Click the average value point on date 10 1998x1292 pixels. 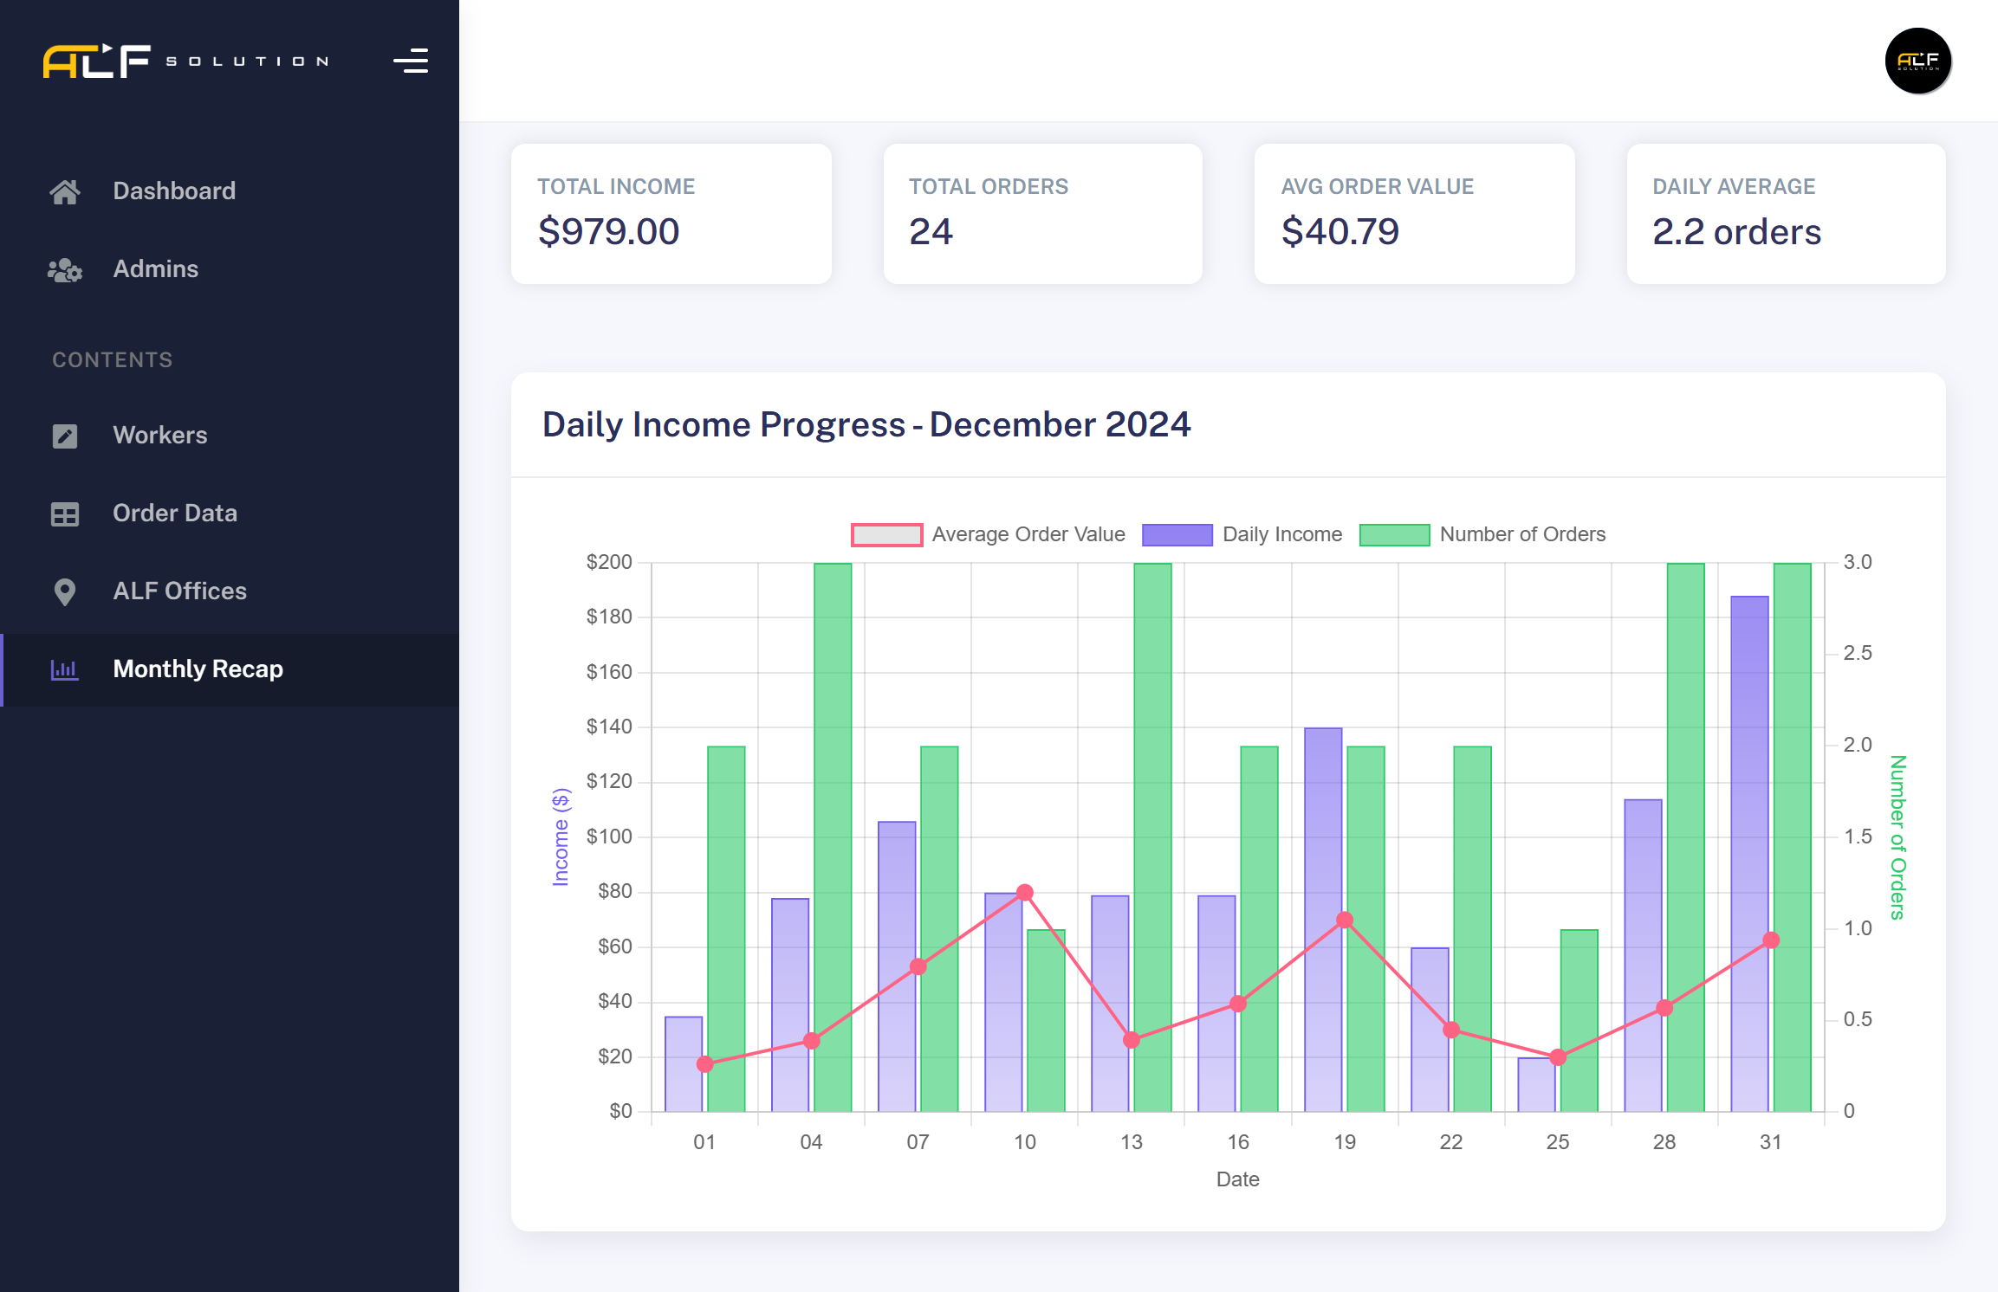coord(1024,892)
